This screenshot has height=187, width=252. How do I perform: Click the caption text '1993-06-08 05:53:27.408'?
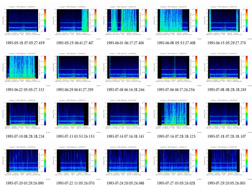[x=176, y=43]
